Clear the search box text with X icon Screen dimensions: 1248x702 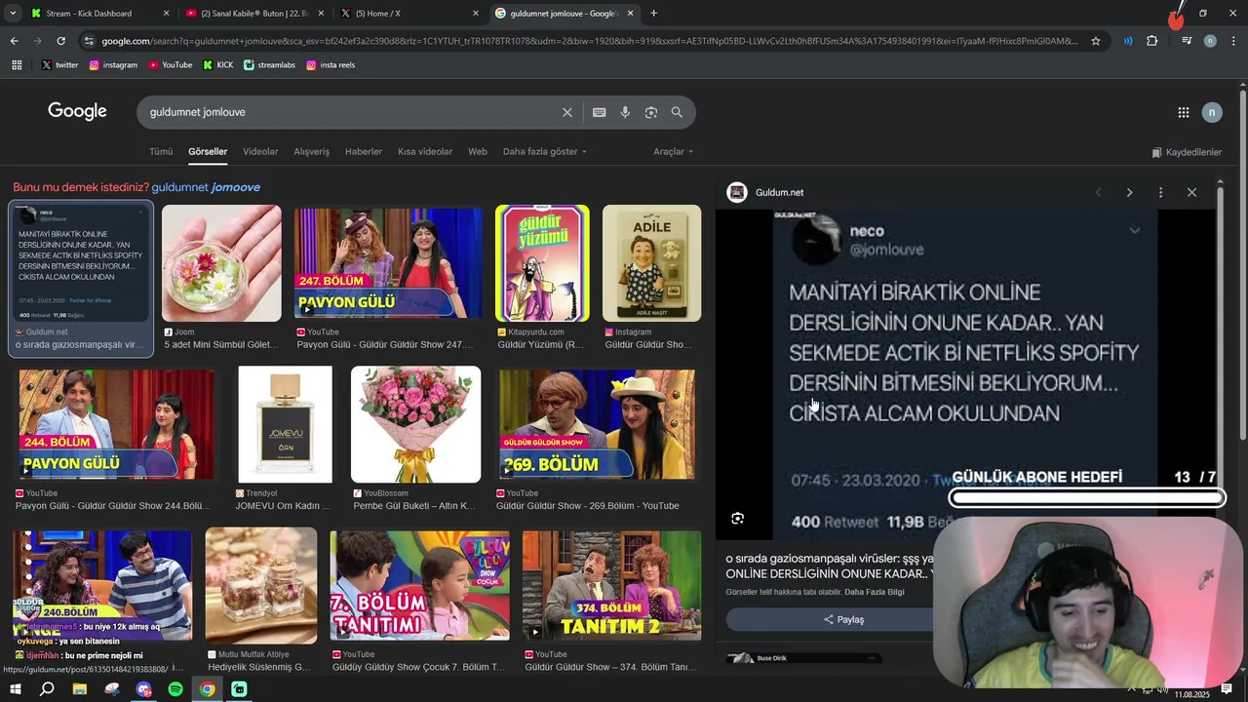tap(566, 112)
